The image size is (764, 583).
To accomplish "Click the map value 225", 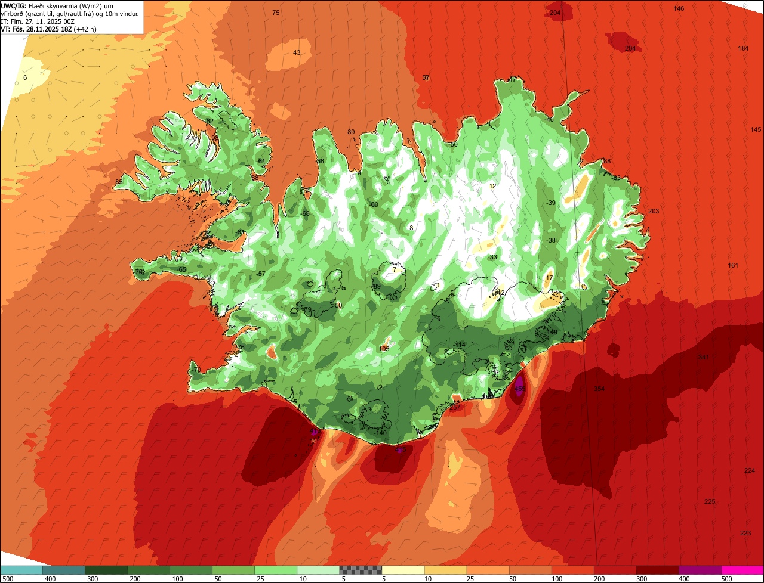I will point(710,501).
